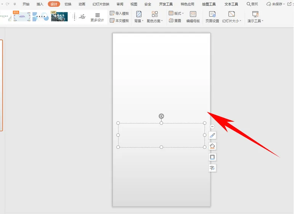This screenshot has width=294, height=214.
Task: Click the 导入模板 import template button
Action: [119, 13]
